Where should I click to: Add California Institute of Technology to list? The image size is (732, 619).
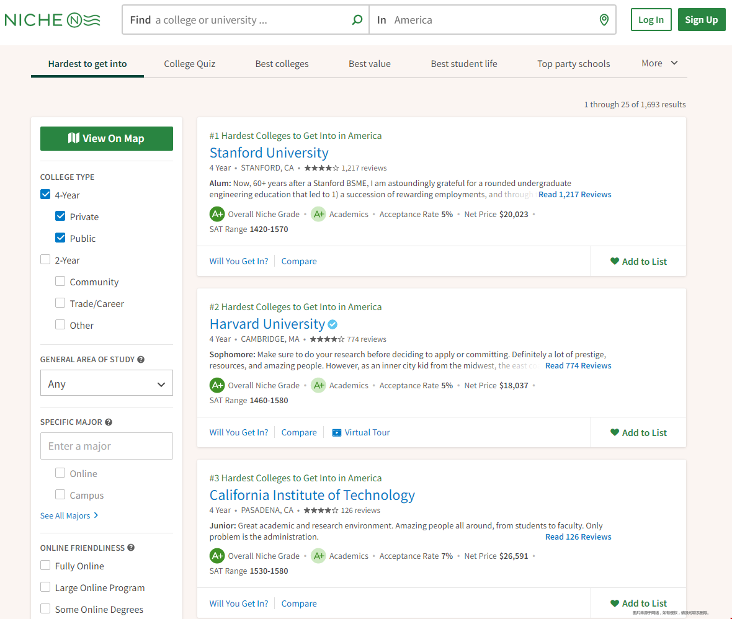click(x=638, y=603)
